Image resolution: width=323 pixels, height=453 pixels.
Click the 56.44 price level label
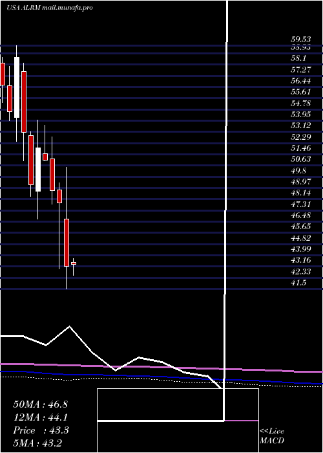(300, 81)
